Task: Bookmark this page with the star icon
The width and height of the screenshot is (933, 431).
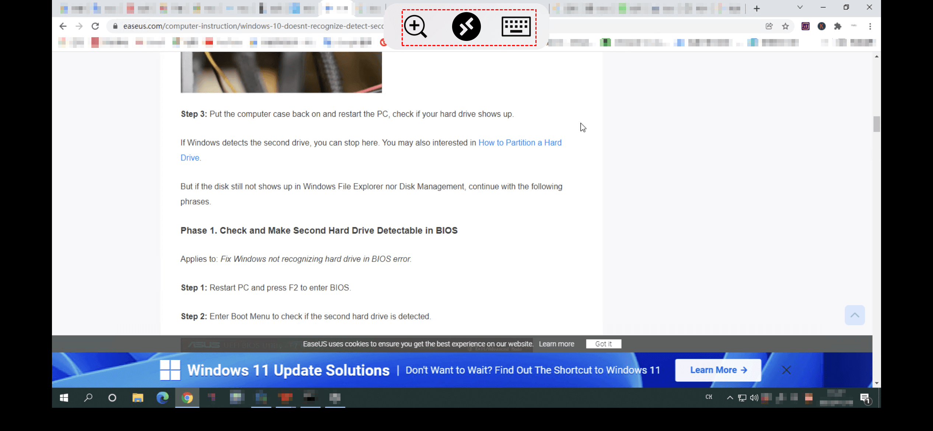Action: click(786, 26)
